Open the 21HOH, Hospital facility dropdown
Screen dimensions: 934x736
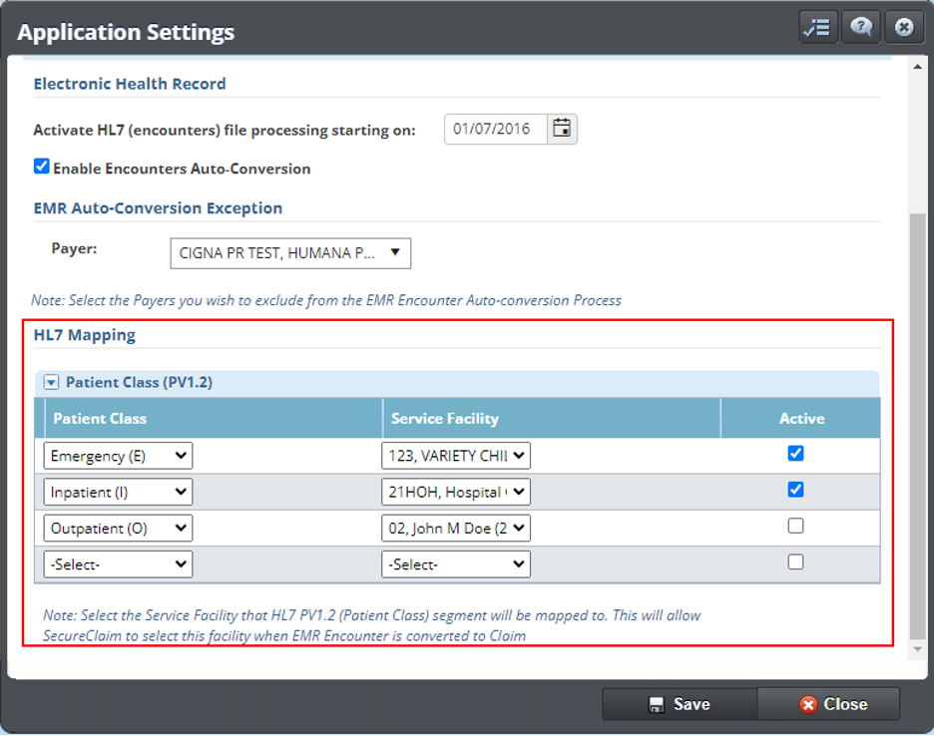tap(455, 492)
